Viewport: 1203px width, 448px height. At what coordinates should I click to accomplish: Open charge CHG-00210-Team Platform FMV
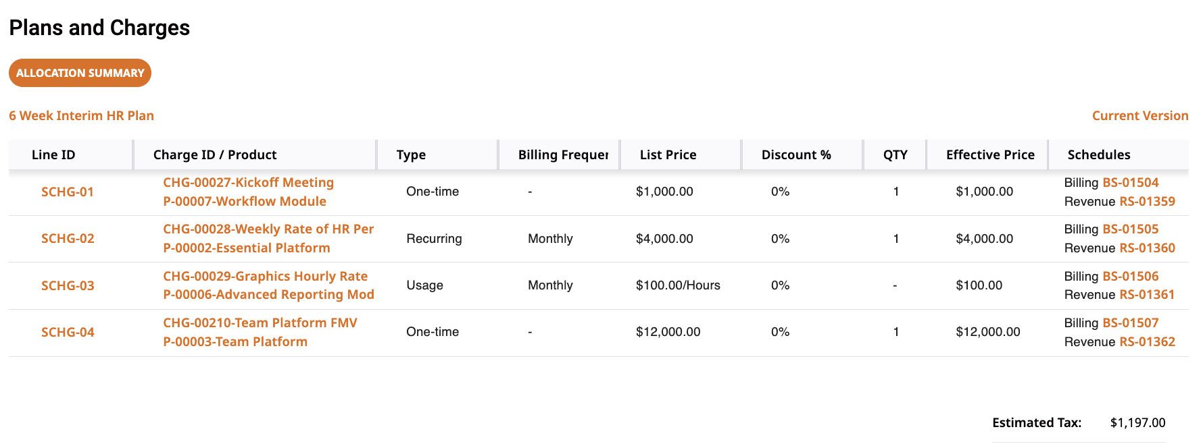tap(260, 323)
